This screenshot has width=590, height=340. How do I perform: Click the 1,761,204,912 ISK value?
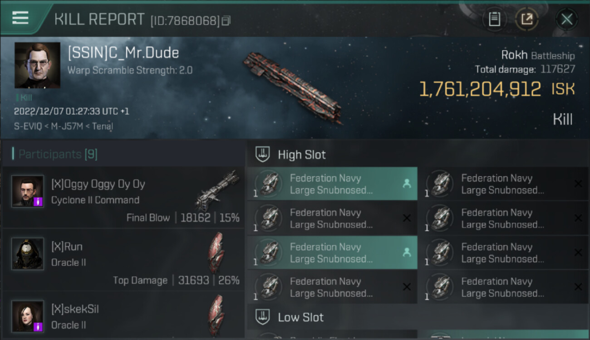(x=480, y=89)
